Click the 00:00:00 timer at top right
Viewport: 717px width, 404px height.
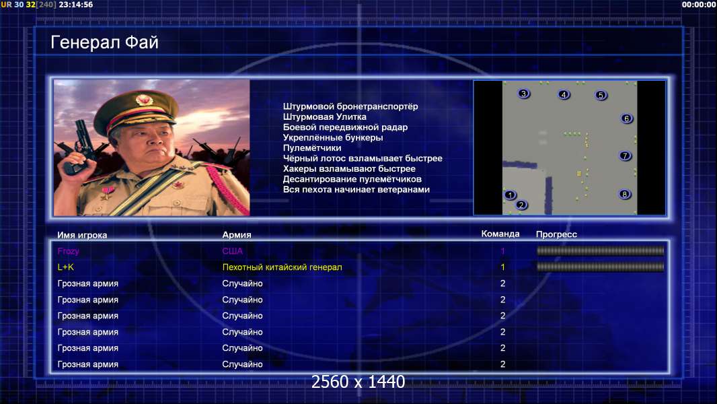pyautogui.click(x=699, y=5)
